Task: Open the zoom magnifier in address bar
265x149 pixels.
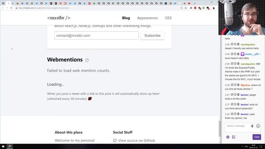Action: pos(181,8)
